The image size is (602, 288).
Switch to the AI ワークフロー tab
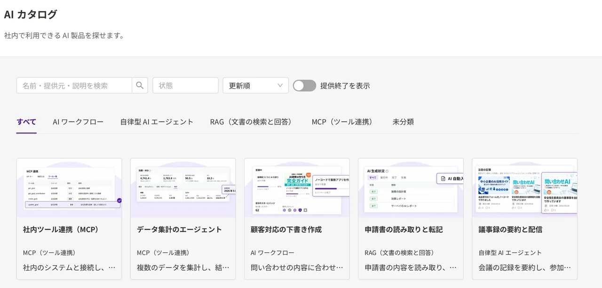tap(78, 122)
